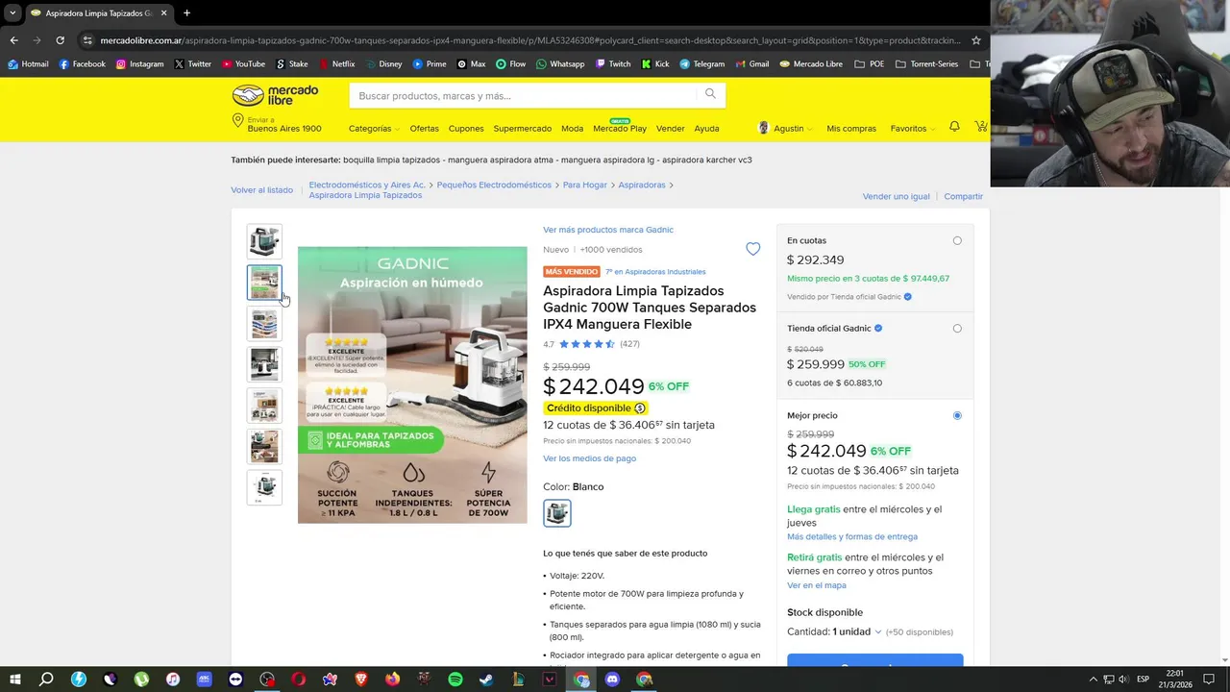Image resolution: width=1230 pixels, height=692 pixels.
Task: Click the browser back arrow
Action: (x=13, y=40)
